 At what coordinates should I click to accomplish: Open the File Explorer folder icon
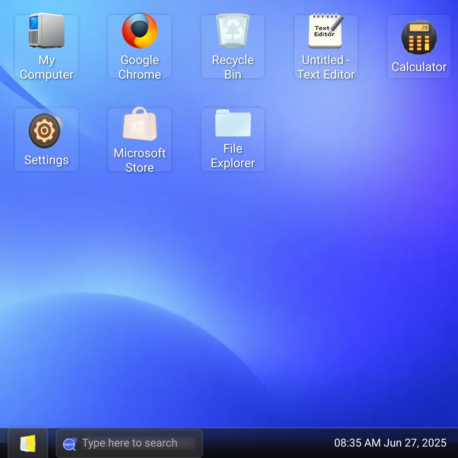coord(233,140)
